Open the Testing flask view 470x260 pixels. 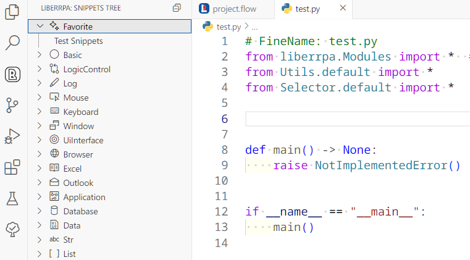tap(12, 198)
